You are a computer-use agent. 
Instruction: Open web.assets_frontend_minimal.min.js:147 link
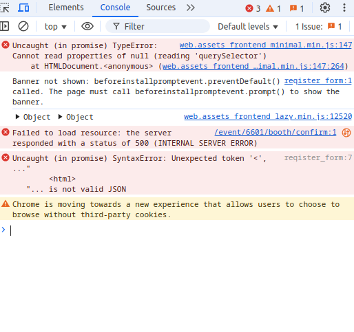tap(266, 45)
